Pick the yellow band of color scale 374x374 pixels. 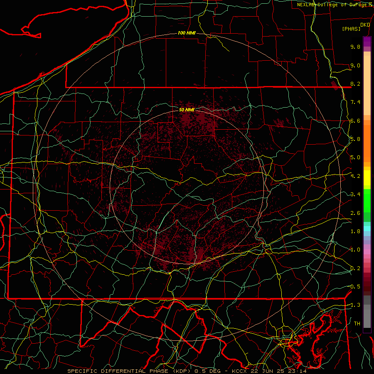367,178
